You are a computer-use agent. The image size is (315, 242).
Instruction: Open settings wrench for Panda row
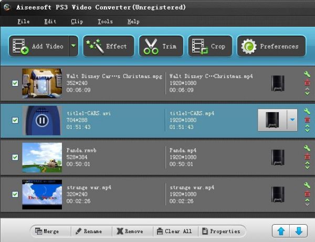[x=307, y=148]
